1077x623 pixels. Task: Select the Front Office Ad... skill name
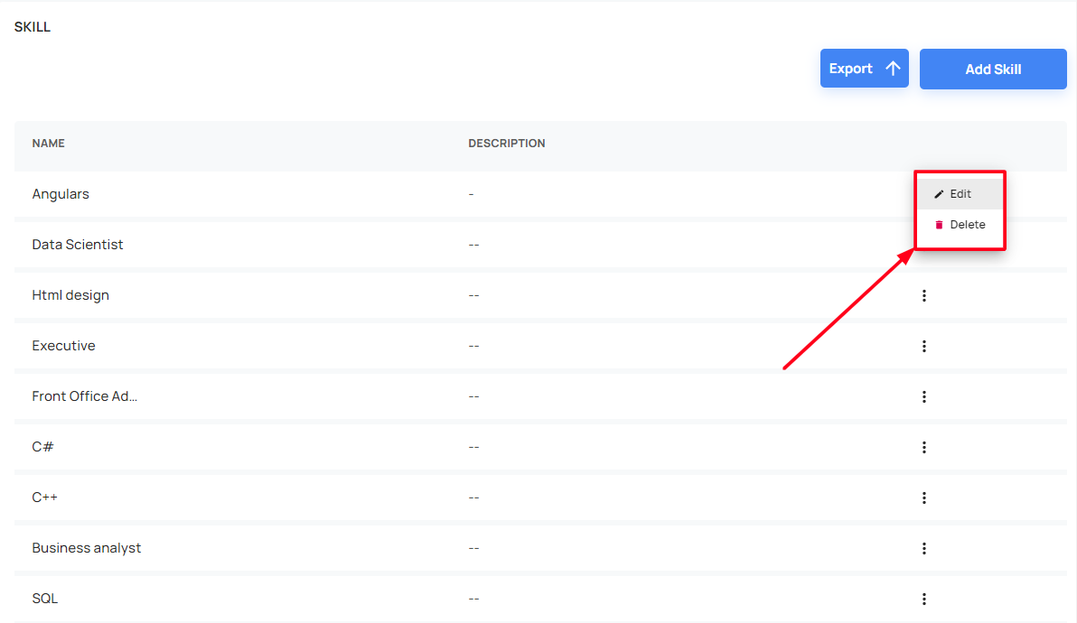point(85,396)
